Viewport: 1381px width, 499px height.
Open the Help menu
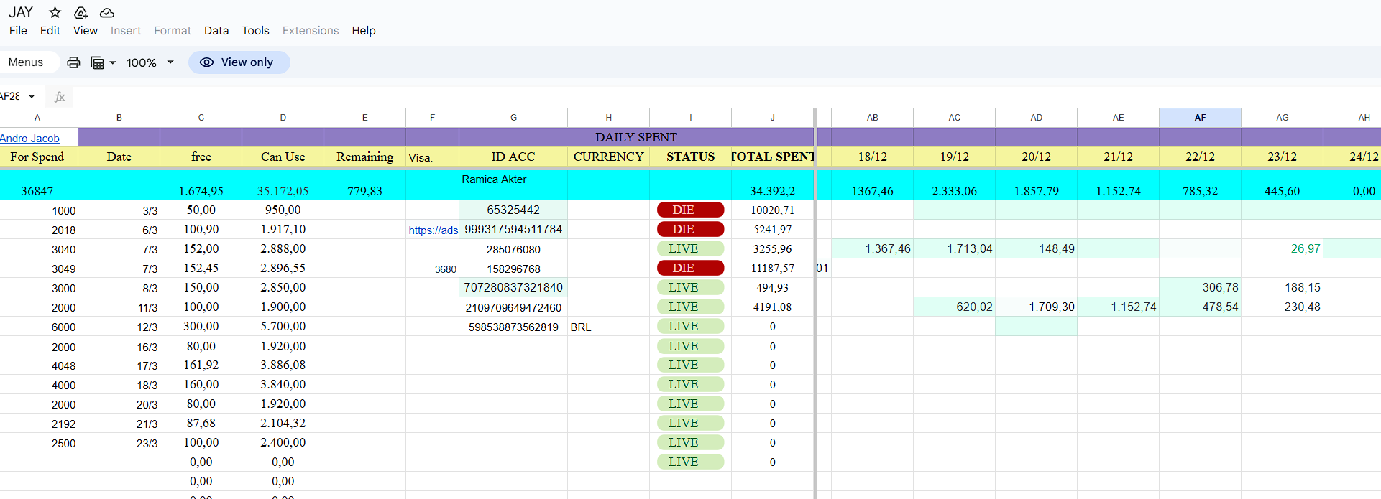[364, 30]
